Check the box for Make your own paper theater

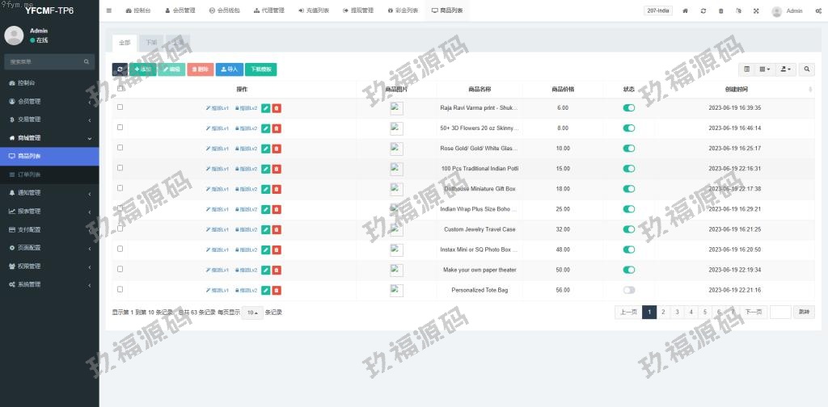point(120,269)
